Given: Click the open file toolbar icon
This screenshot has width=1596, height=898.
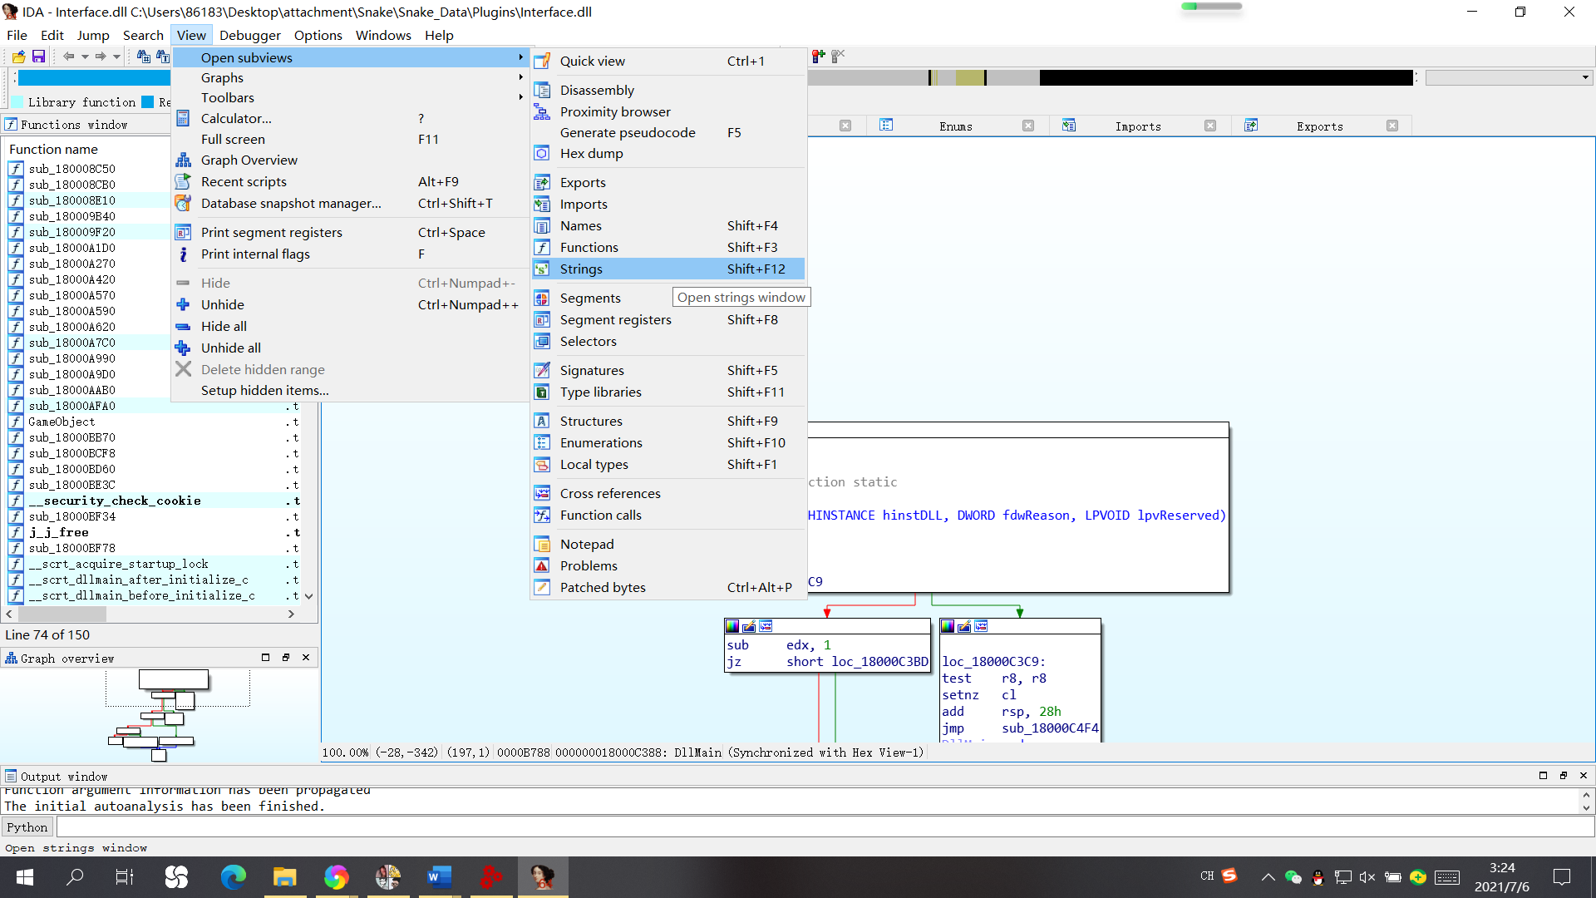Looking at the screenshot, I should 18,57.
